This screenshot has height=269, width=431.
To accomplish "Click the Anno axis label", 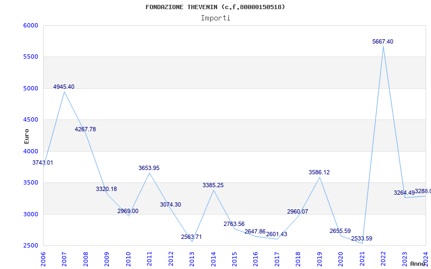I will 417,264.
